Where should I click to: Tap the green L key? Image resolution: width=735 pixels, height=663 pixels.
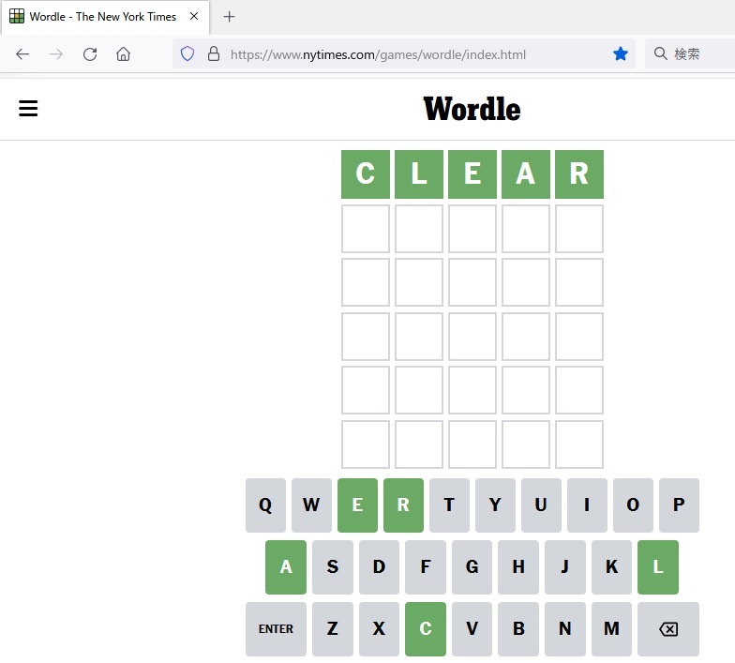[658, 566]
